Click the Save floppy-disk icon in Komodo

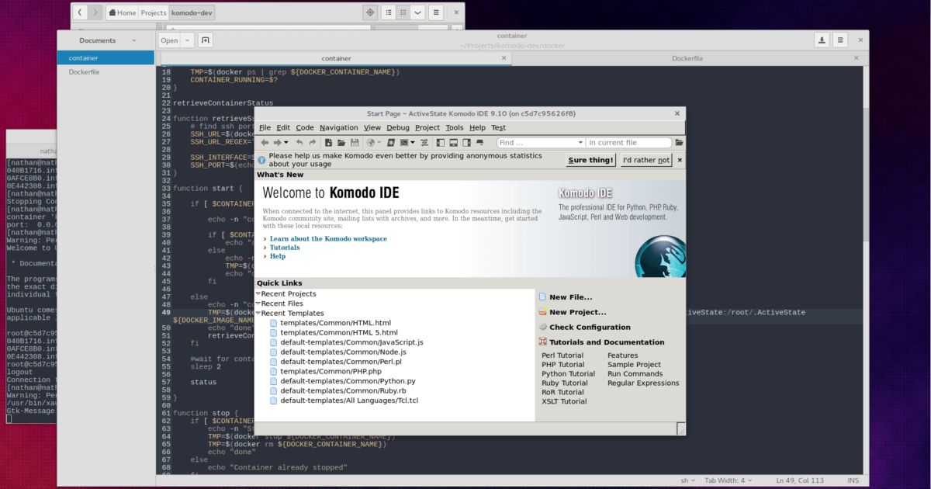[355, 143]
